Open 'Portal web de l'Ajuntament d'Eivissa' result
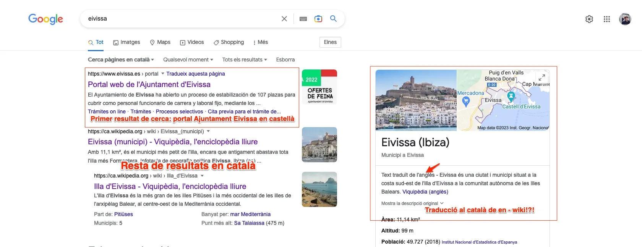 (x=149, y=84)
